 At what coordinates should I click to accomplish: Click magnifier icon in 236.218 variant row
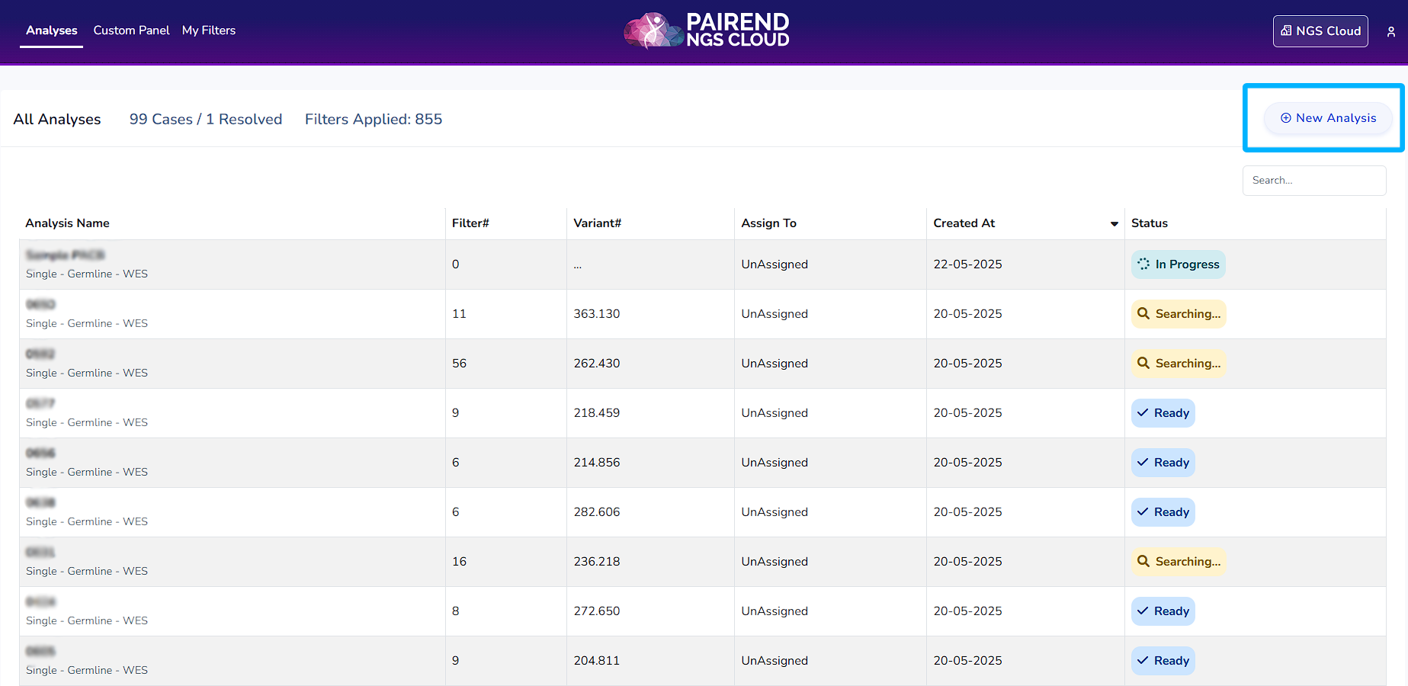1143,561
